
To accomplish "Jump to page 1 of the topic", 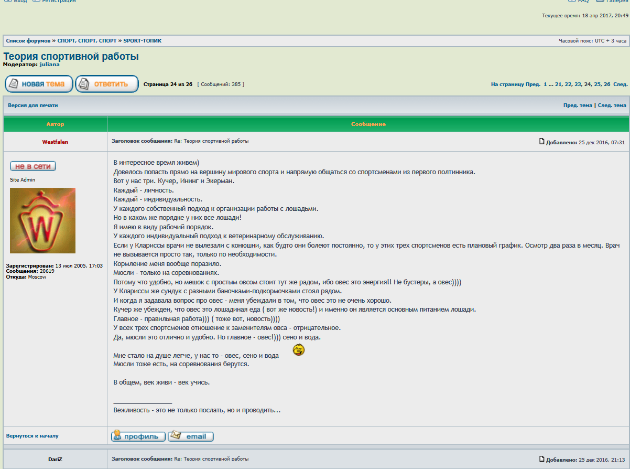I will (x=545, y=84).
